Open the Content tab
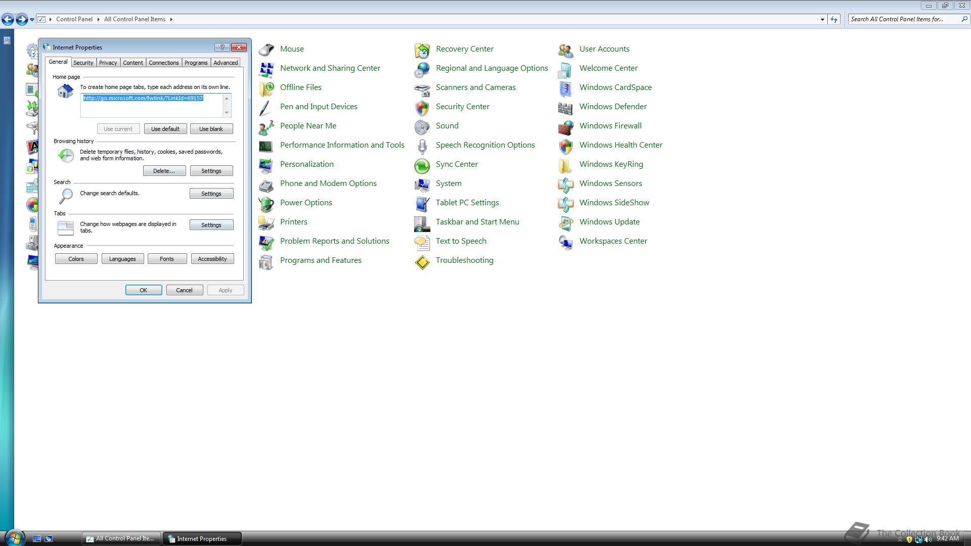The height and width of the screenshot is (546, 971). click(133, 63)
